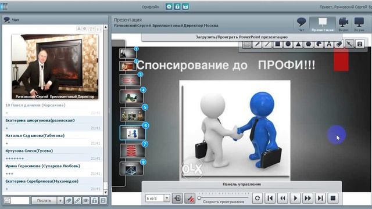This screenshot has width=372, height=209.
Task: Click the eraser icon below chat
Action: [x=69, y=200]
